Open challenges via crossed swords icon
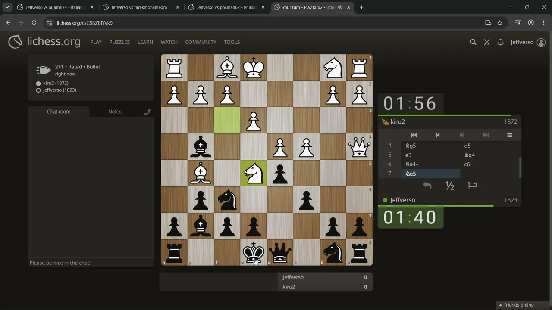Image resolution: width=552 pixels, height=310 pixels. (x=487, y=42)
